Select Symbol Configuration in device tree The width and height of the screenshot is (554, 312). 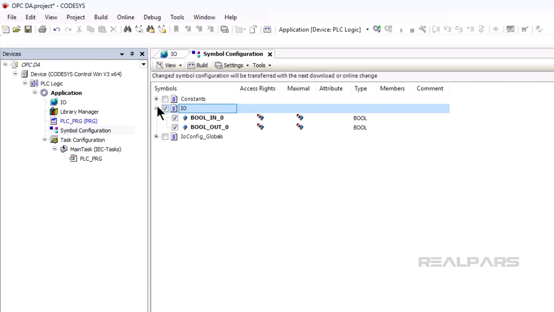tap(85, 131)
